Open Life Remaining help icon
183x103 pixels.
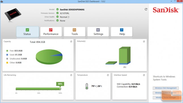[71, 75]
